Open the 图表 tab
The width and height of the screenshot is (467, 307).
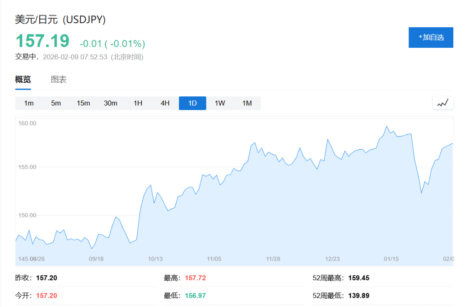coord(59,80)
